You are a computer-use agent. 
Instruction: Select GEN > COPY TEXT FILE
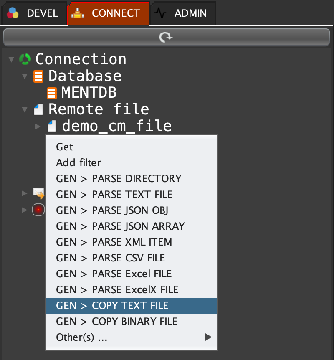(x=112, y=305)
